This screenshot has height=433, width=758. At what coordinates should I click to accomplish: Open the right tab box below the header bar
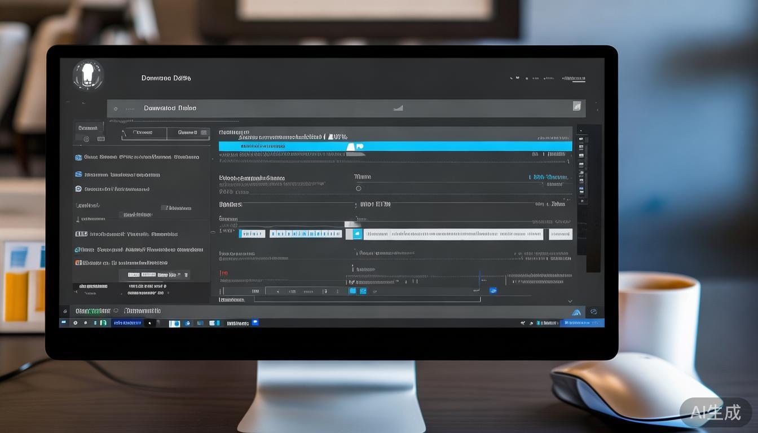tap(188, 133)
